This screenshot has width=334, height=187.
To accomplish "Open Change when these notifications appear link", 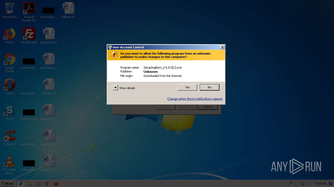I will click(x=195, y=99).
